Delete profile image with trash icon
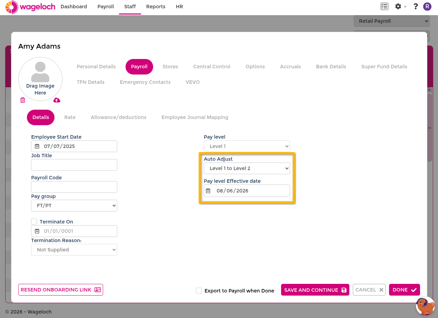438x318 pixels. 23,100
